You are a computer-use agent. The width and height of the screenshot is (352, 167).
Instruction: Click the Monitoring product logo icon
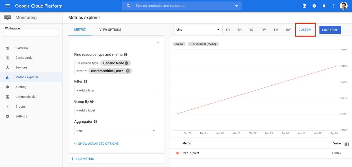pyautogui.click(x=8, y=18)
